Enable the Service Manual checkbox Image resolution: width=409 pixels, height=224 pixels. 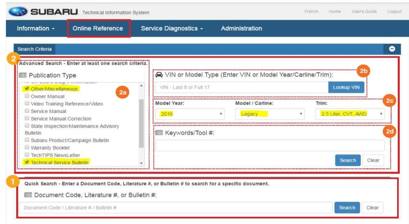(27, 111)
